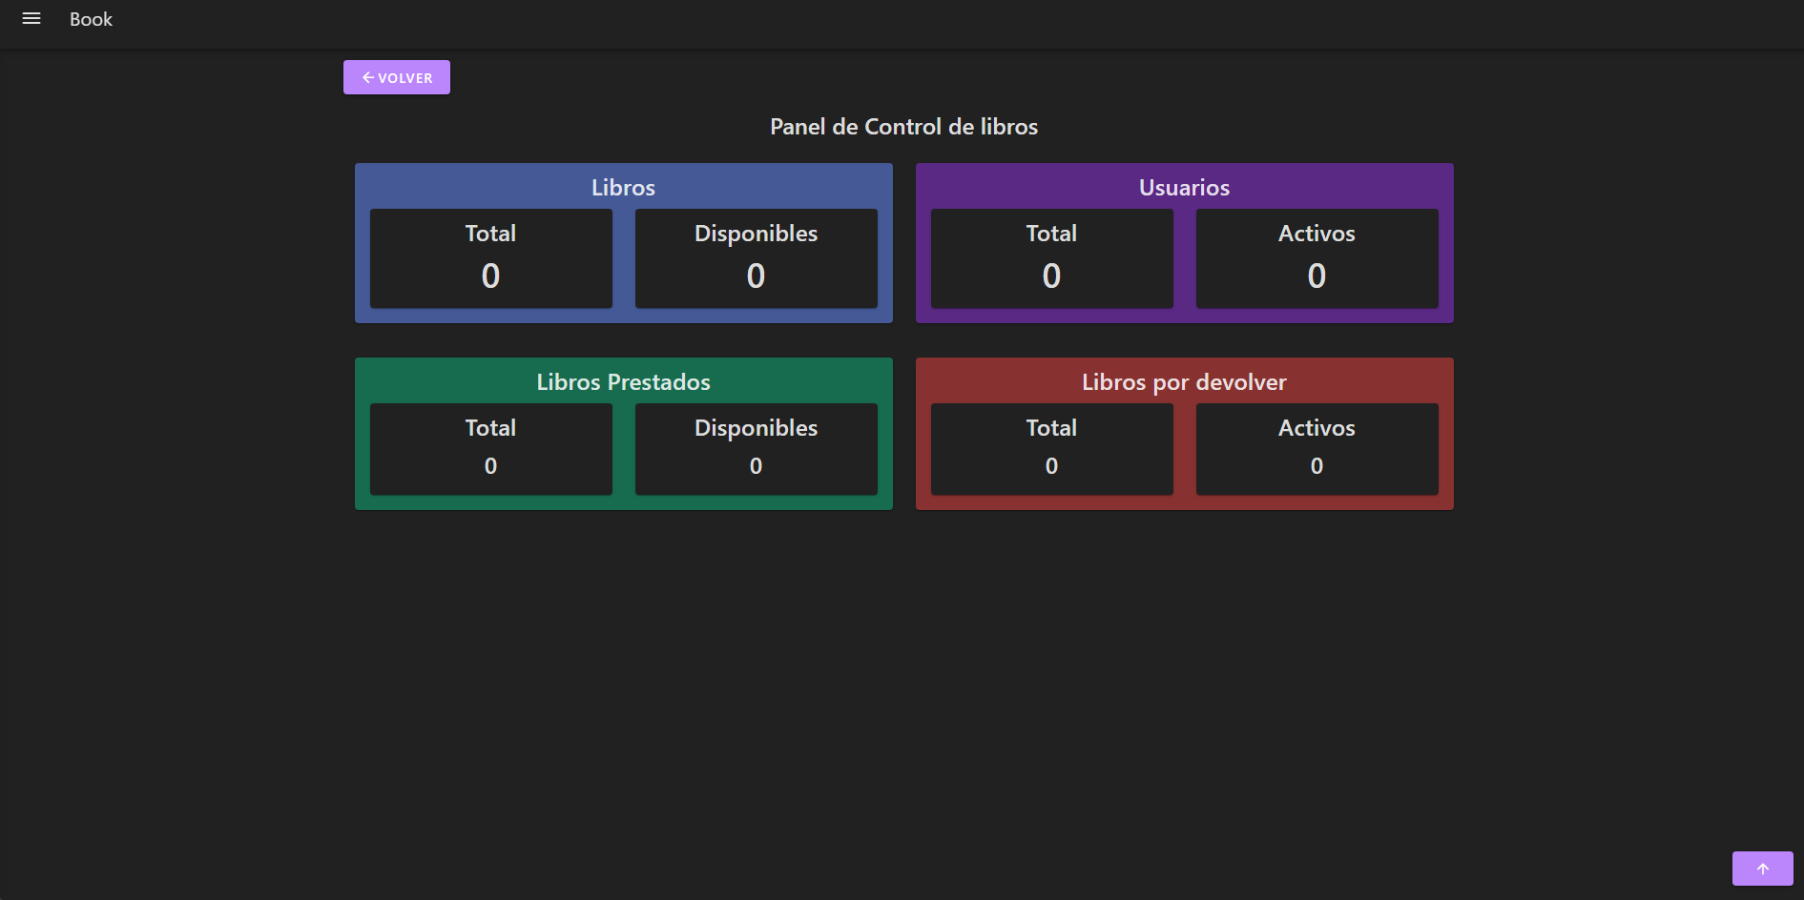Click the Panel de Control de libros title
The image size is (1804, 900).
pyautogui.click(x=903, y=127)
